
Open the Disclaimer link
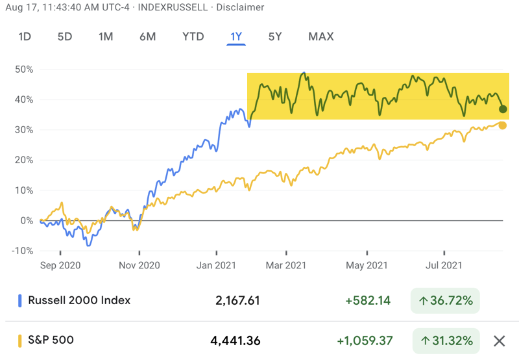pos(241,8)
